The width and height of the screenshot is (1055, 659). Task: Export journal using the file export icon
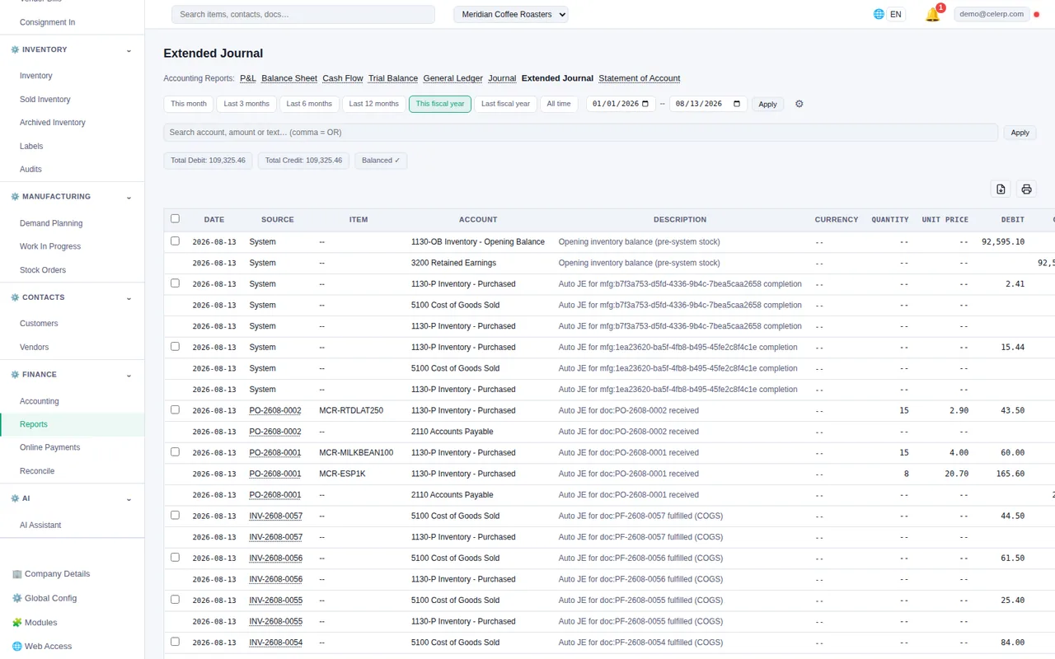coord(1001,189)
